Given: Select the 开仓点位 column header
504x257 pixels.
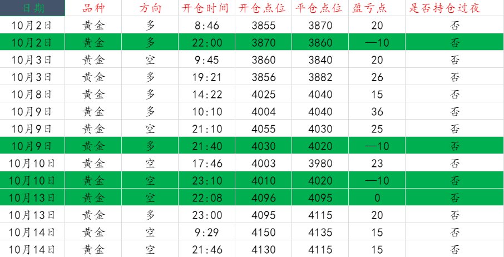Looking at the screenshot, I should (263, 8).
